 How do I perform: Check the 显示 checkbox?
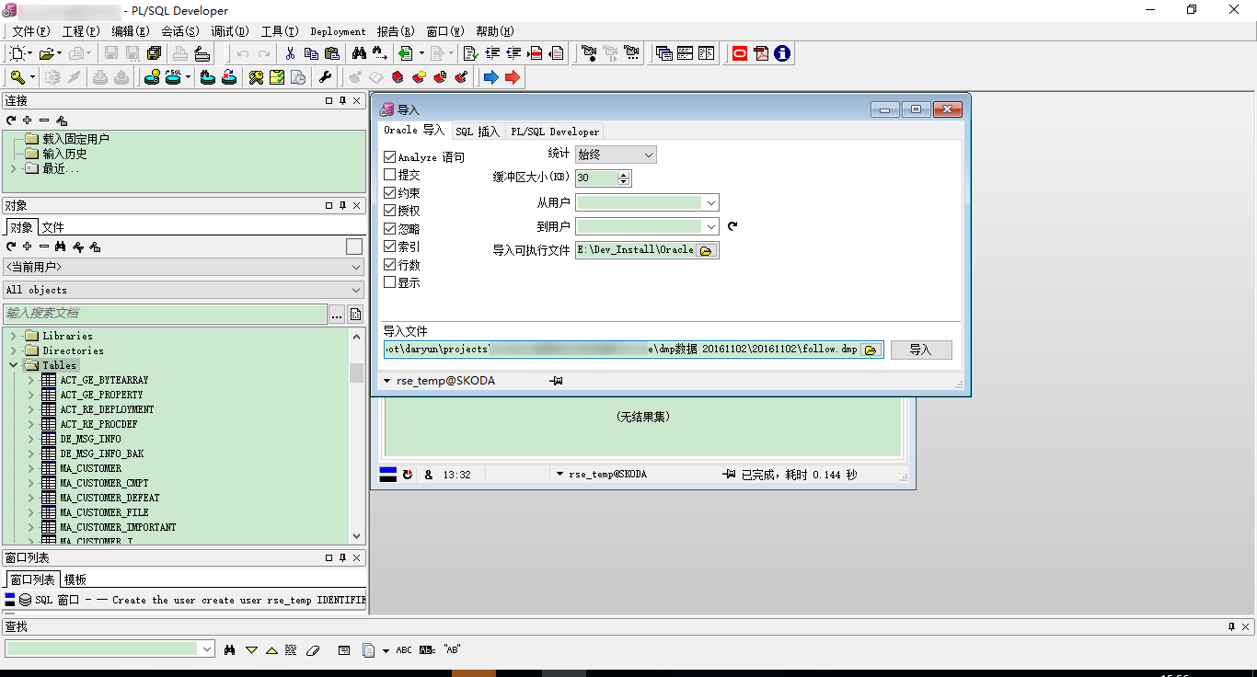click(390, 282)
